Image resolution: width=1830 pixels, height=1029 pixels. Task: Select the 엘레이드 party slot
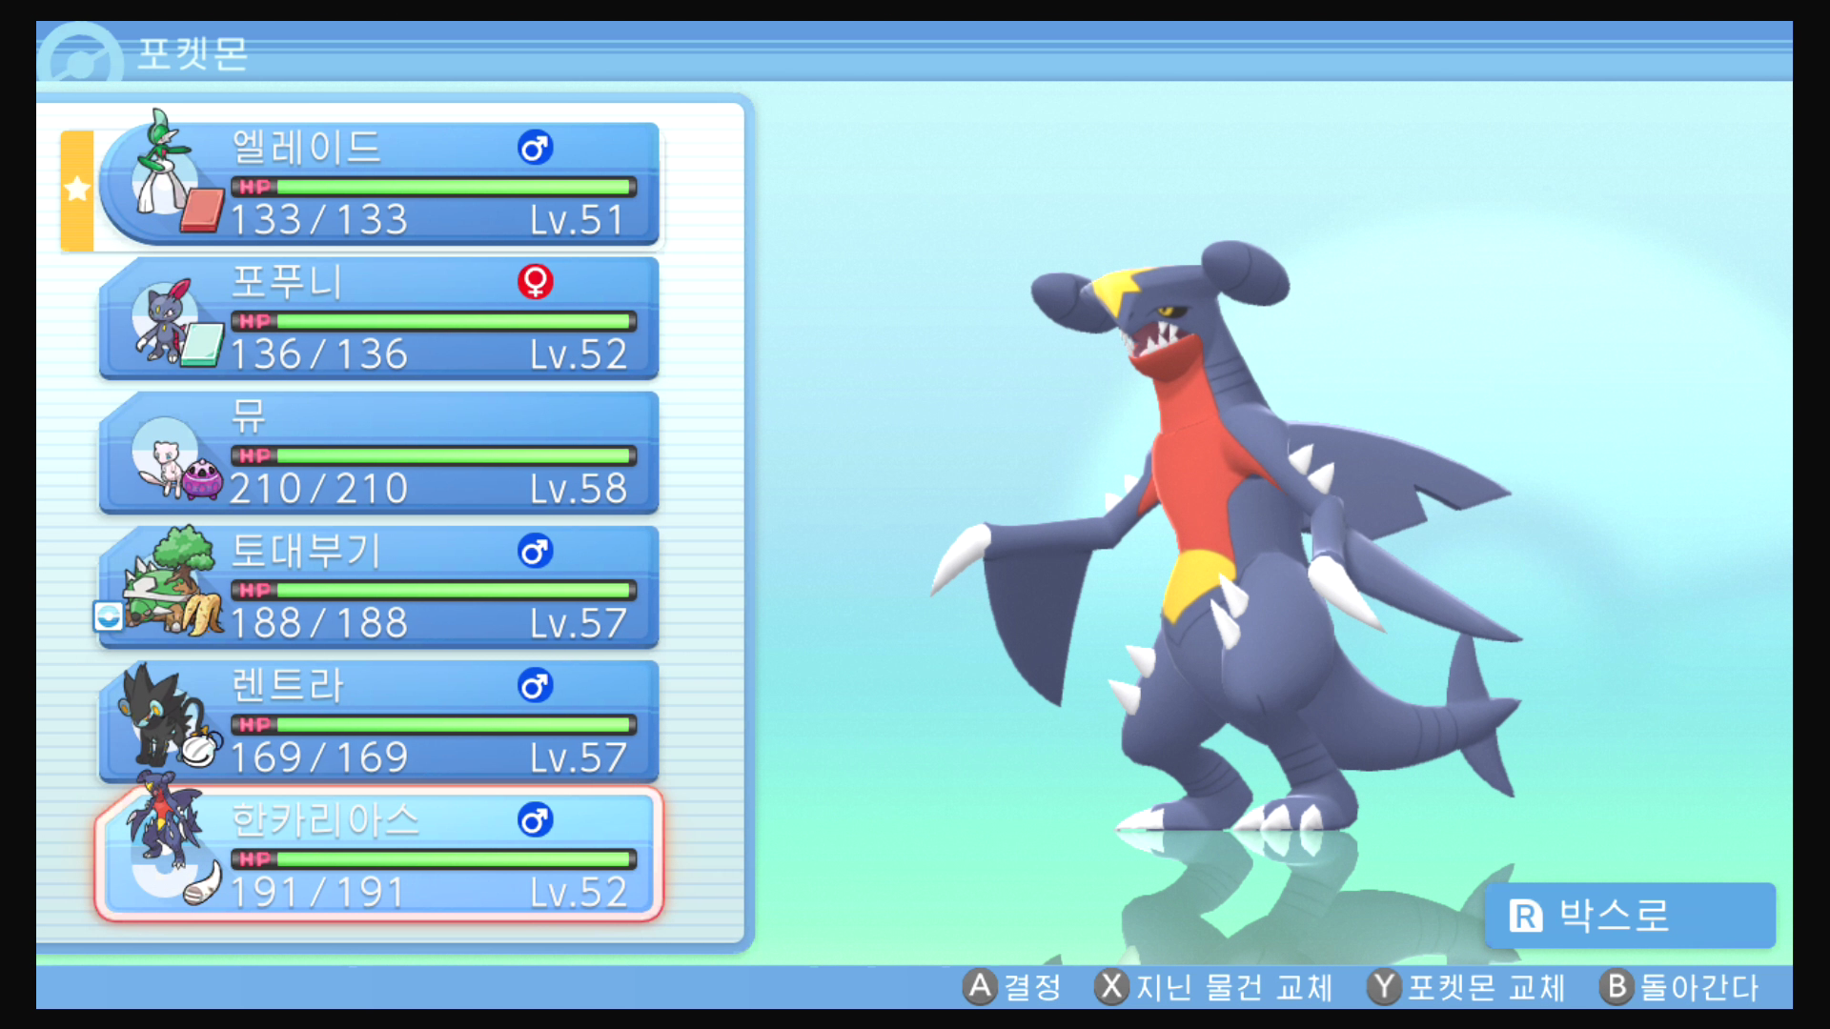pyautogui.click(x=379, y=184)
